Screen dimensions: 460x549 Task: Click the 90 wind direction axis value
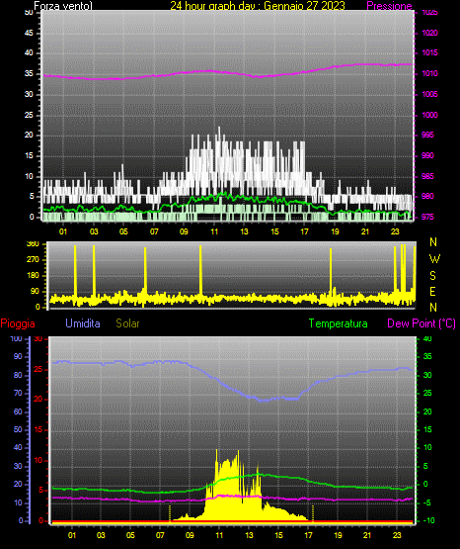[x=35, y=291]
